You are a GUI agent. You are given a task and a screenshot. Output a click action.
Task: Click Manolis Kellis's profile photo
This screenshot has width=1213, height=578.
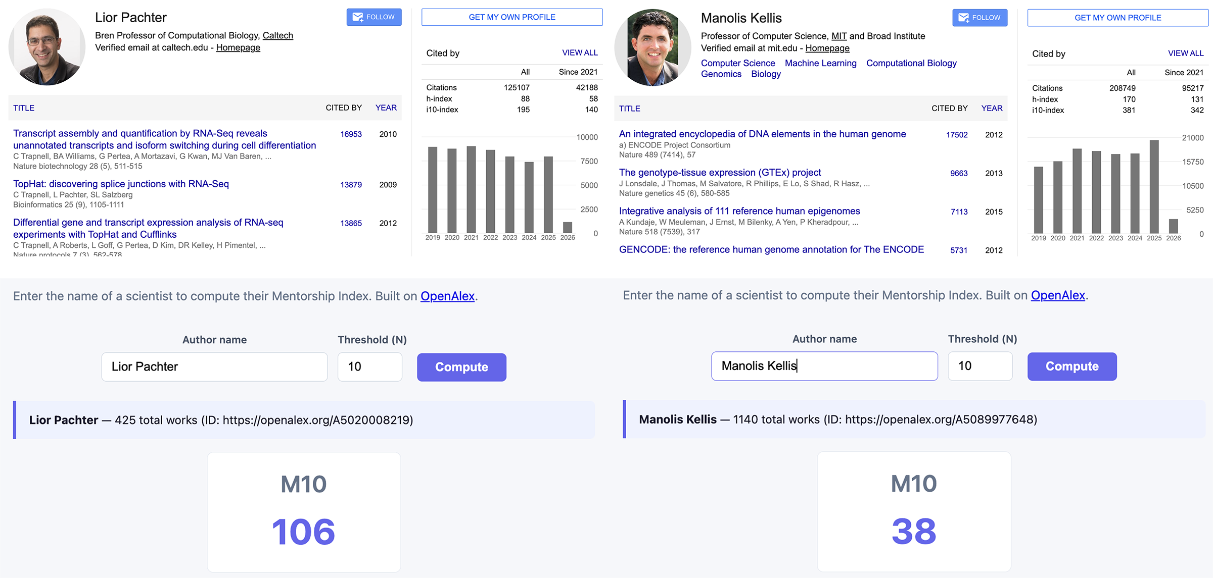coord(652,47)
